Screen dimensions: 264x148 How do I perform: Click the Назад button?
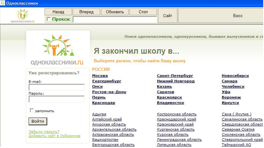pyautogui.click(x=58, y=12)
